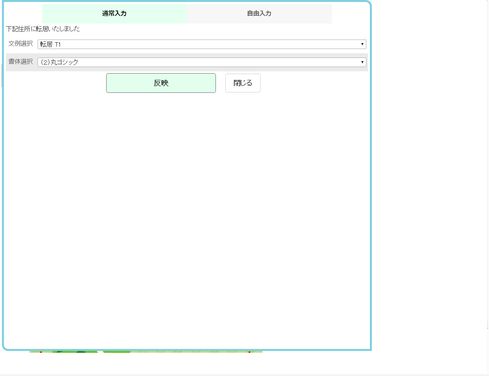Click the preview text 下記住所に転居いたしました
The width and height of the screenshot is (489, 376).
[x=43, y=29]
